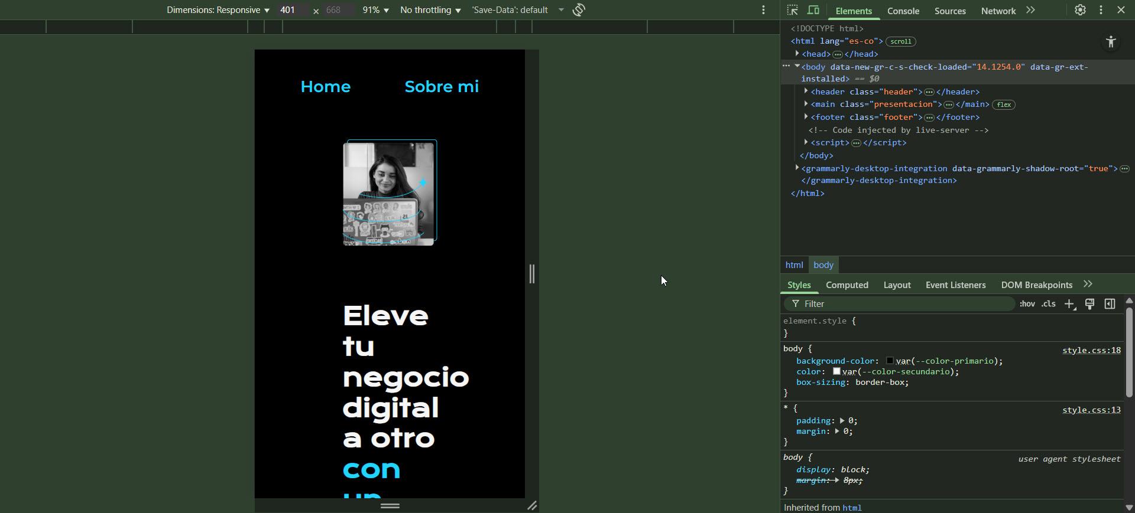Viewport: 1135px width, 513px height.
Task: Expand the main presentacion node
Action: click(806, 104)
